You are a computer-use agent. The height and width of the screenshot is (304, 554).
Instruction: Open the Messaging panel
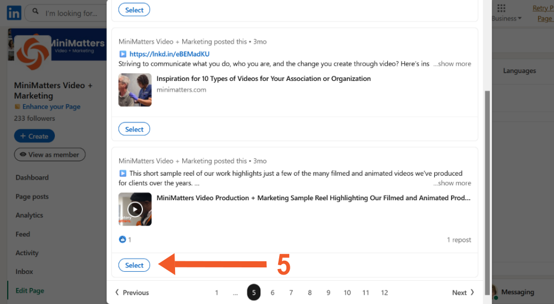[517, 292]
